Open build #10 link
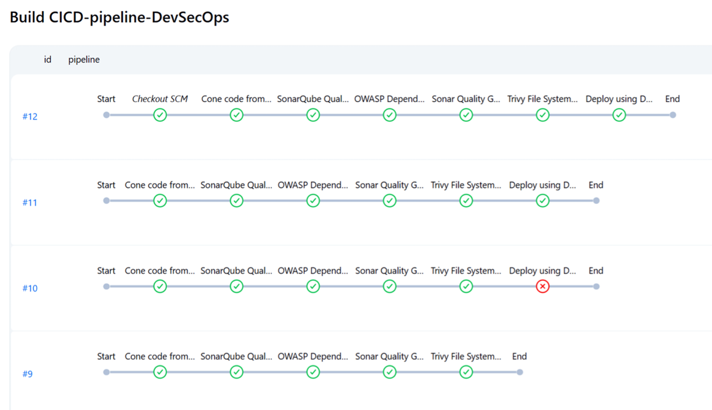 tap(30, 288)
